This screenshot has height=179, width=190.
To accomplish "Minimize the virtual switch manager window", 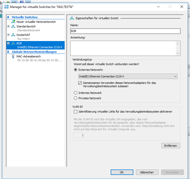I will [158, 7].
